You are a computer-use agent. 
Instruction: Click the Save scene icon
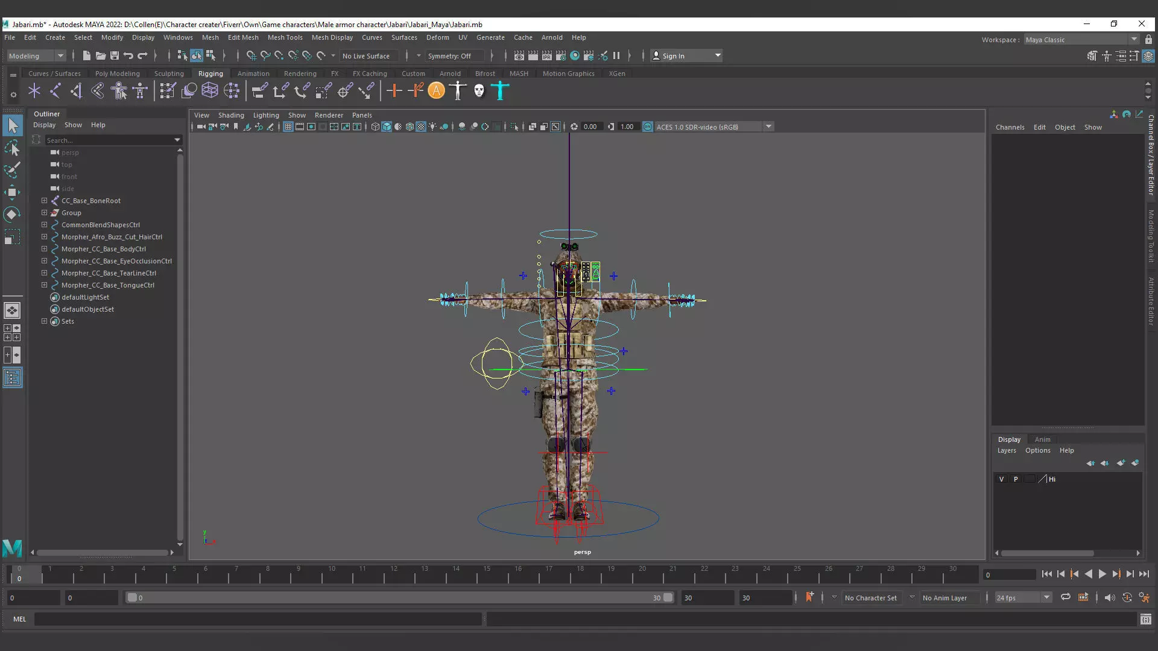[x=114, y=55]
